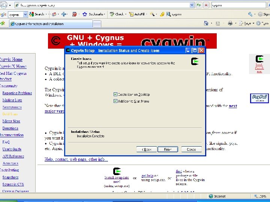Click the Home icon in the command bar
Viewport: 270px width, 202px height.
pyautogui.click(x=206, y=23)
